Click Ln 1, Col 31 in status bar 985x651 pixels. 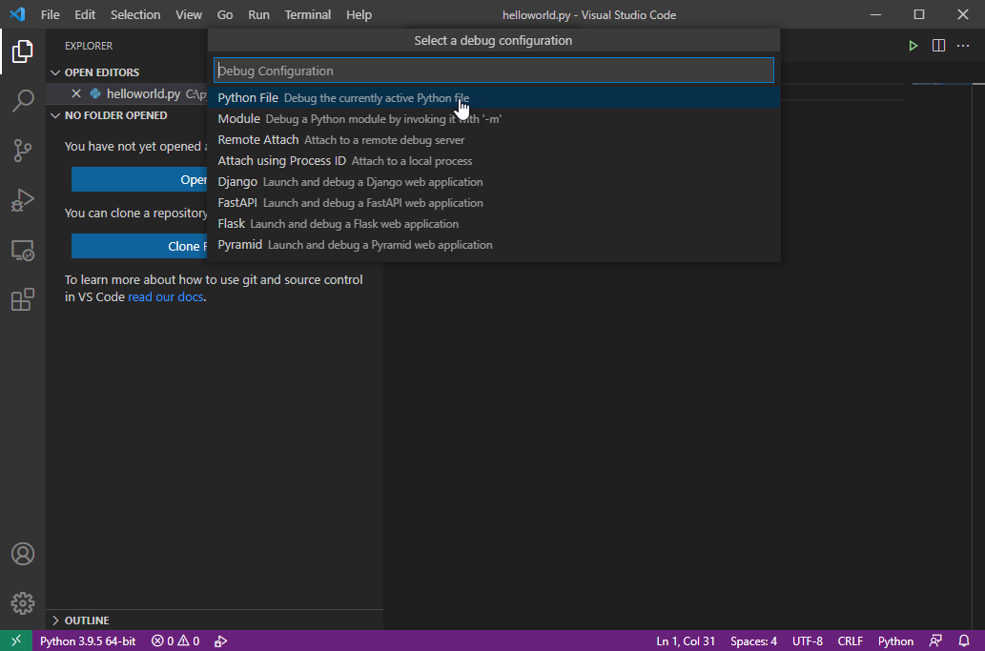coord(686,641)
